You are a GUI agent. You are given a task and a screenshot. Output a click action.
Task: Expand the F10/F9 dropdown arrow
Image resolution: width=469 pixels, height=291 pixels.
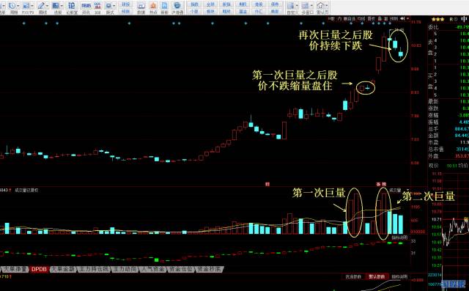pos(32,6)
